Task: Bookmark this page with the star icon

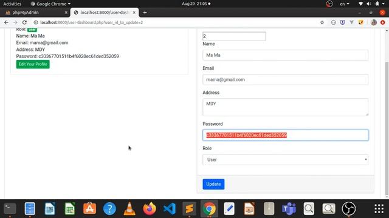Action: [322, 22]
